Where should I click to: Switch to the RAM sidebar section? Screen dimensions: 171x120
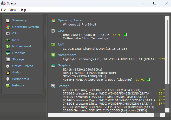point(15,40)
